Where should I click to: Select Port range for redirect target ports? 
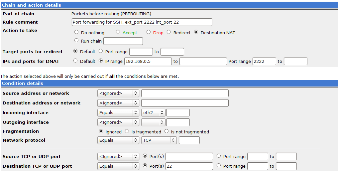pos(101,52)
